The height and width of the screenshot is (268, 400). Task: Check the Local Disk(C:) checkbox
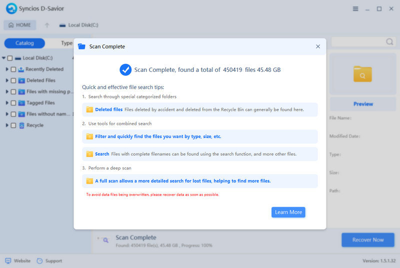(10, 58)
